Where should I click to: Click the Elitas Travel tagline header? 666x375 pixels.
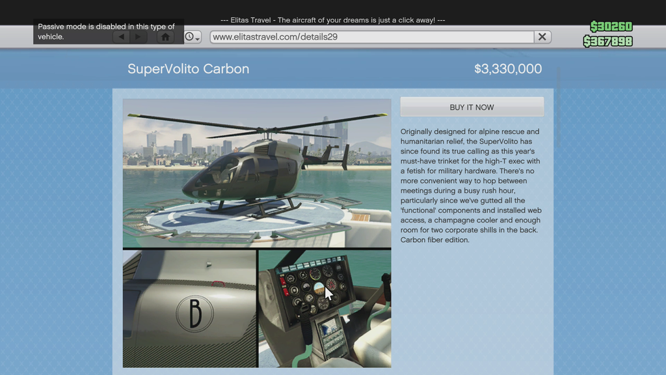click(333, 20)
